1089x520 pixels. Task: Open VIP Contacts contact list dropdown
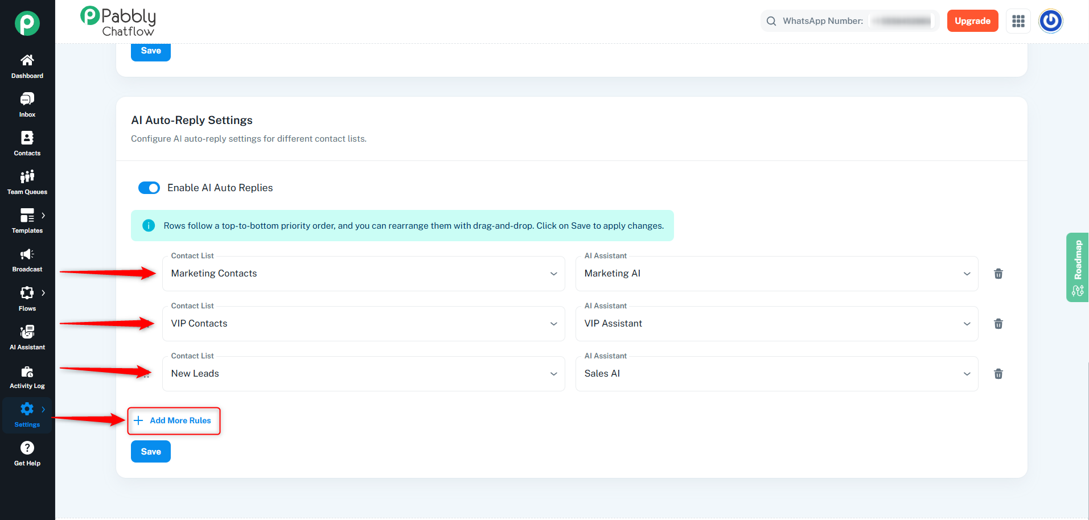(363, 324)
